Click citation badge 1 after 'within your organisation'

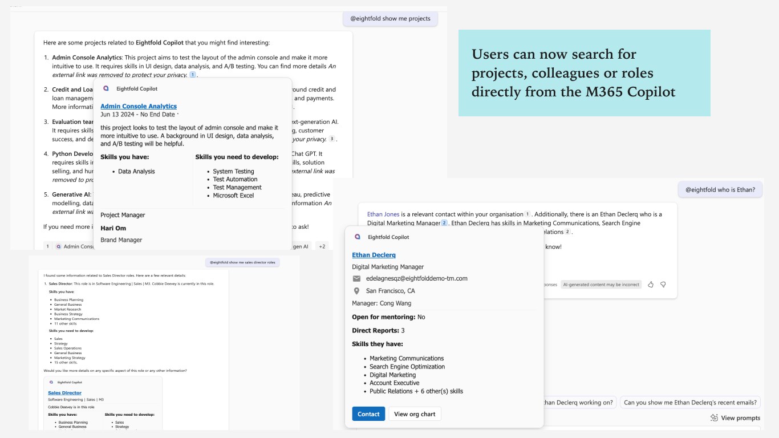coord(528,214)
